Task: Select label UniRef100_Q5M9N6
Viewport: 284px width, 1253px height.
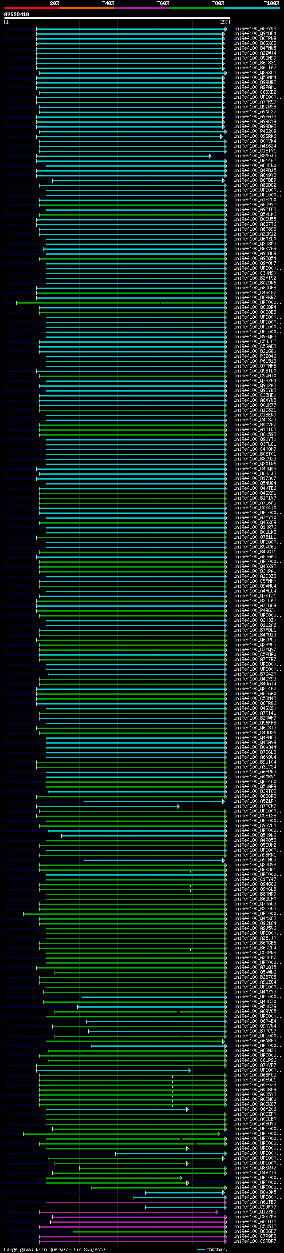Action: [255, 836]
